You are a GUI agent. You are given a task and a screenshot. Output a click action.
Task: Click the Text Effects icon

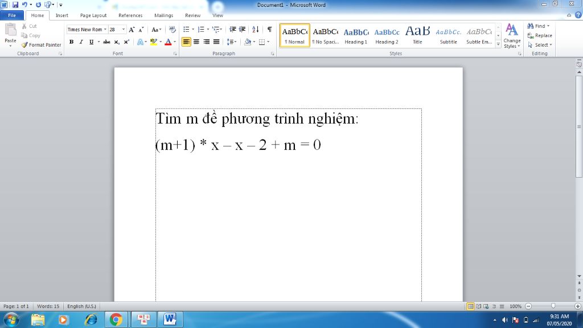click(140, 42)
